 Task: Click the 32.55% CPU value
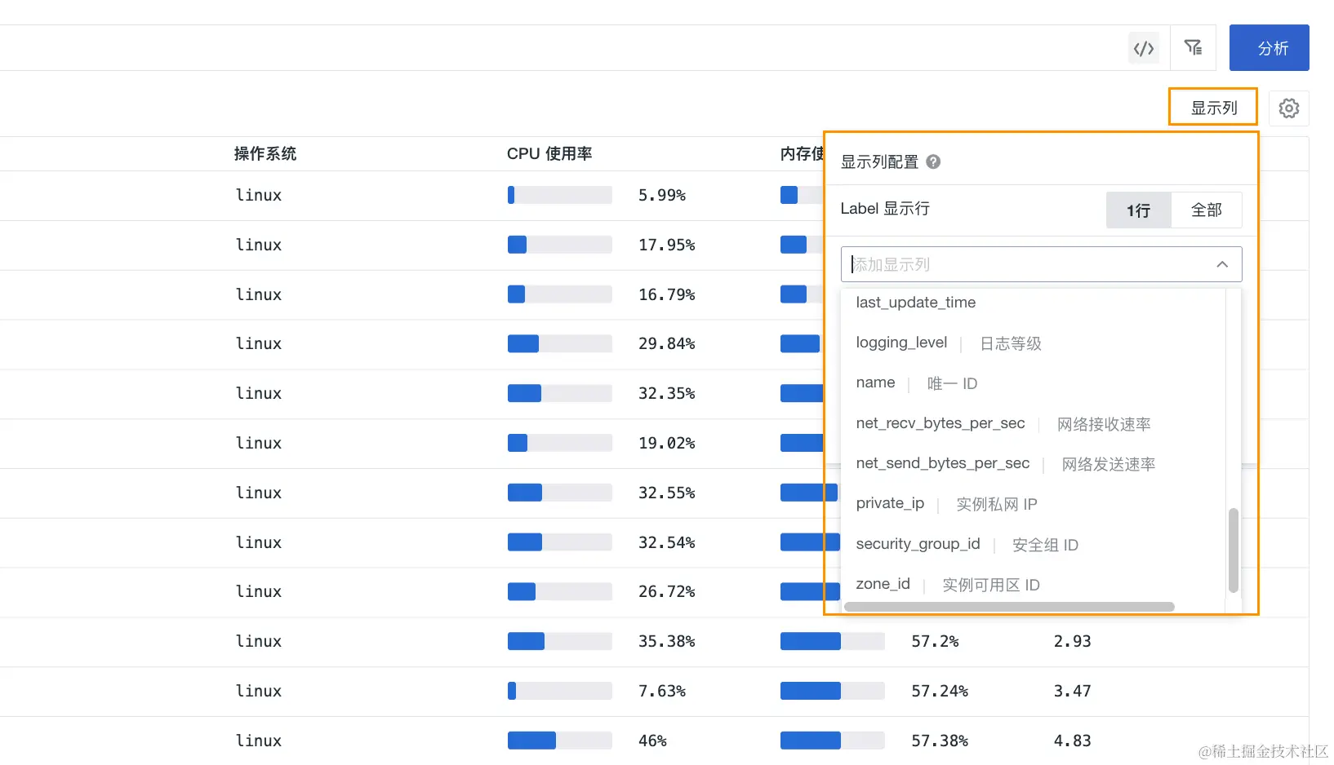(667, 493)
